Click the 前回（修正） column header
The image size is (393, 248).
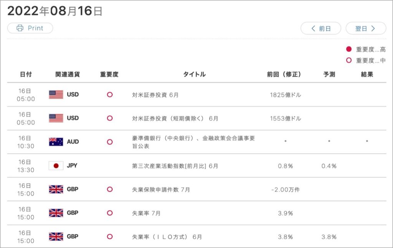click(x=284, y=74)
